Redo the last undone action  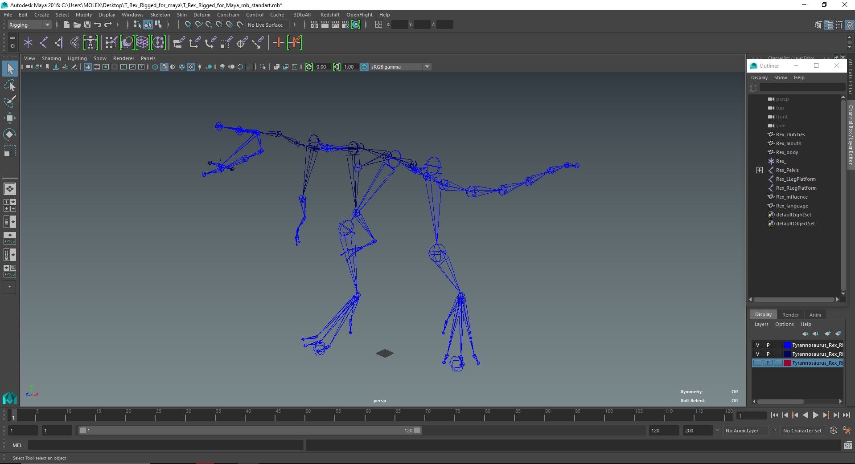(107, 25)
